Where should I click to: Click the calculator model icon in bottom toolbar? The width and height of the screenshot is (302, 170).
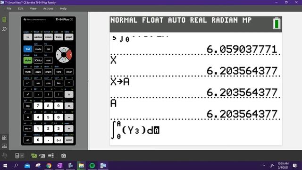17,155
